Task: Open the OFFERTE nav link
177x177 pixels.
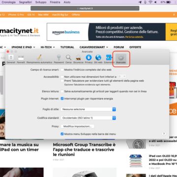Action: [x=135, y=47]
